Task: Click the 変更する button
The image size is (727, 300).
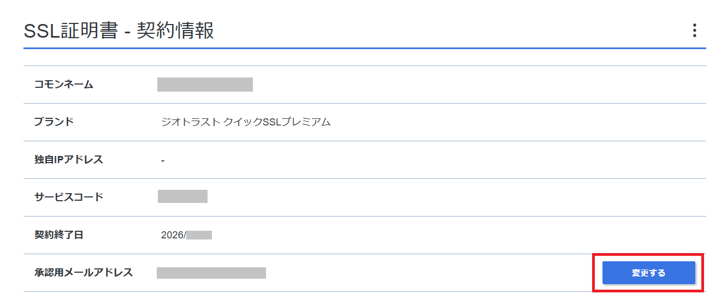Action: 648,273
